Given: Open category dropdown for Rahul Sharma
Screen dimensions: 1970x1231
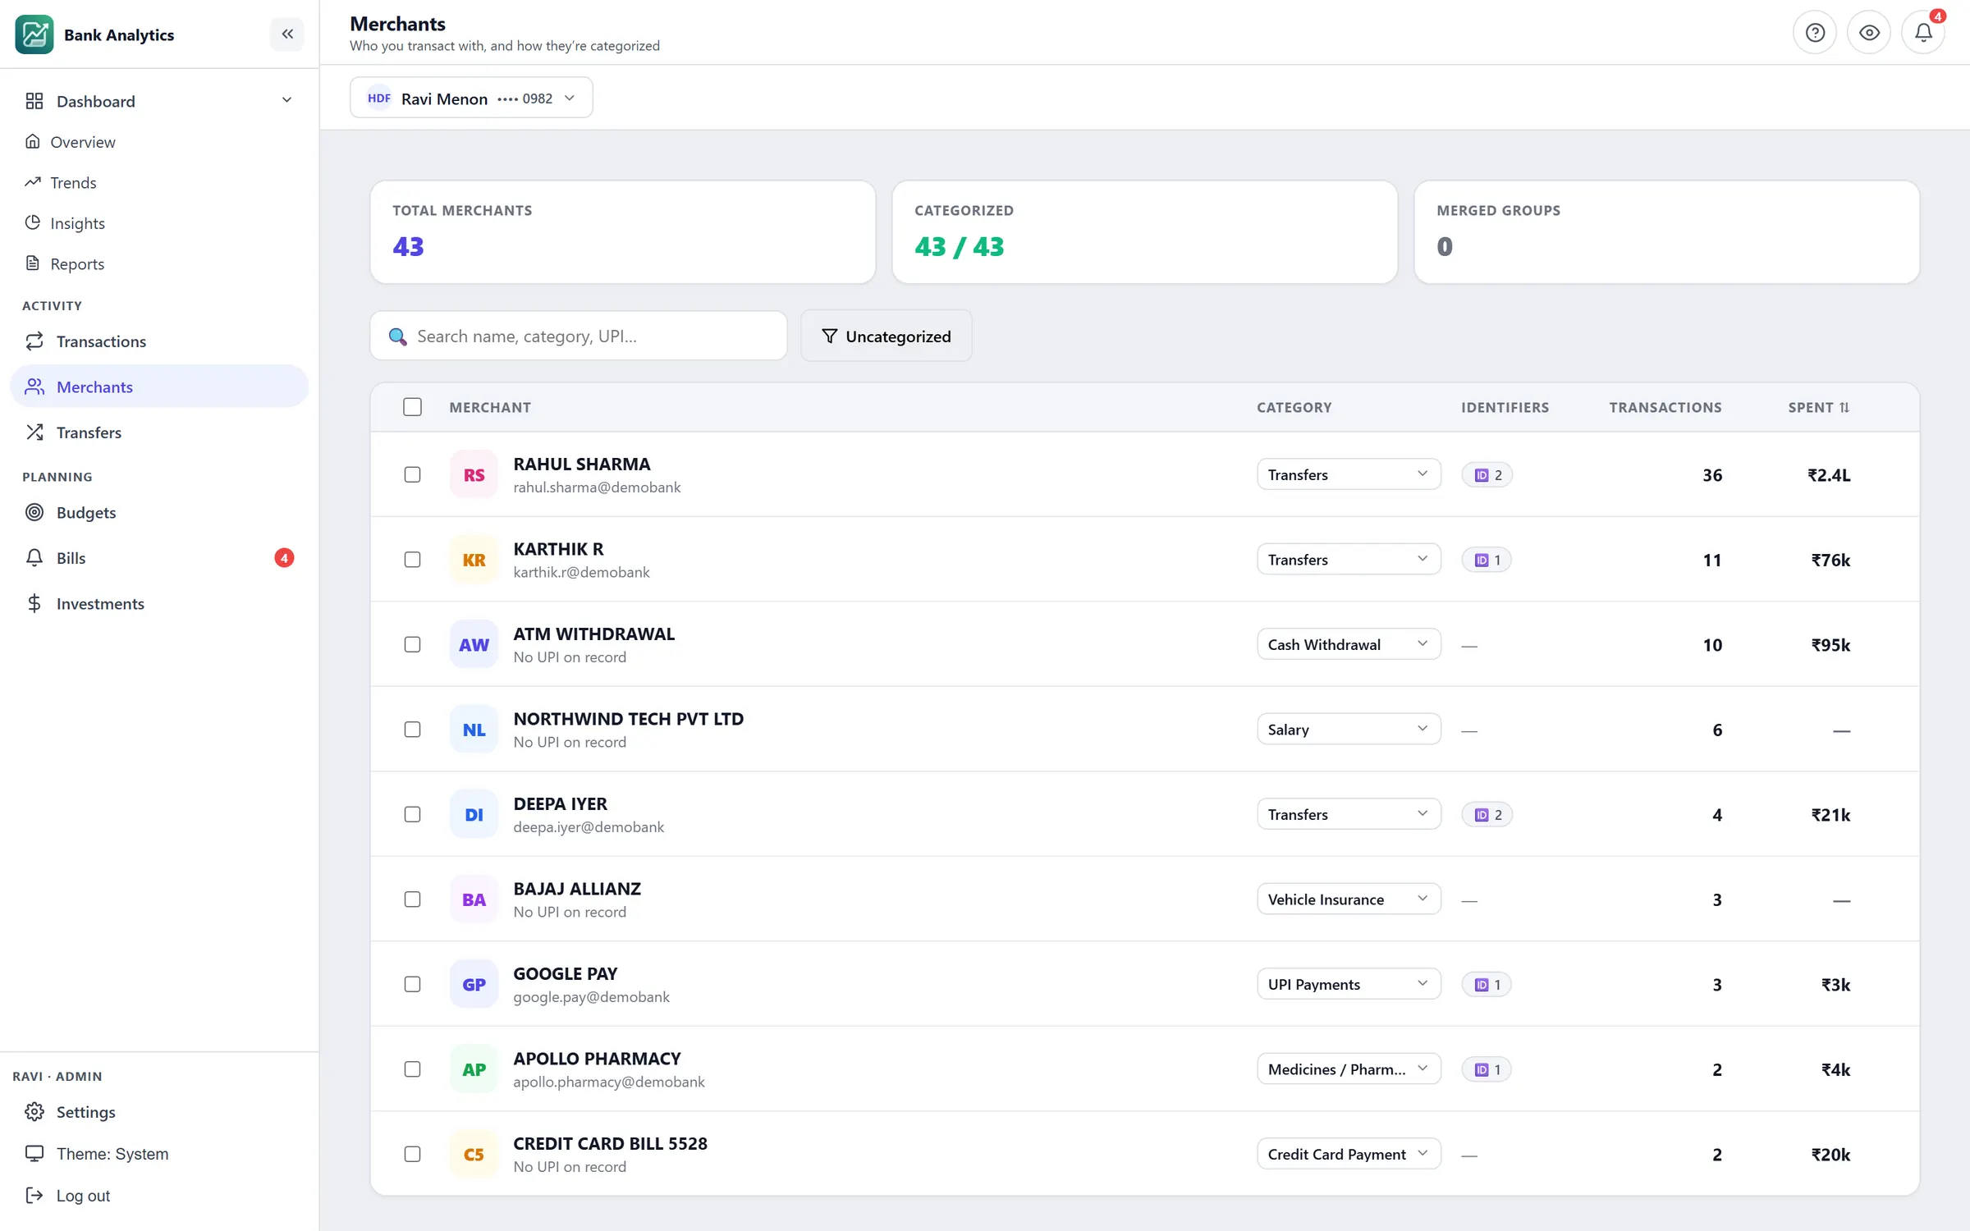Looking at the screenshot, I should 1349,474.
